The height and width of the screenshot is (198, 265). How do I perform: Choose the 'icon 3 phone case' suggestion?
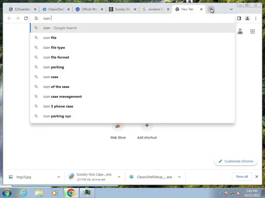click(132, 106)
